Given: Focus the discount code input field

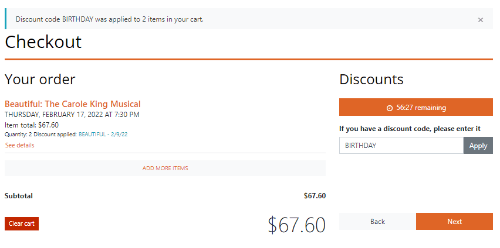Looking at the screenshot, I should (401, 146).
